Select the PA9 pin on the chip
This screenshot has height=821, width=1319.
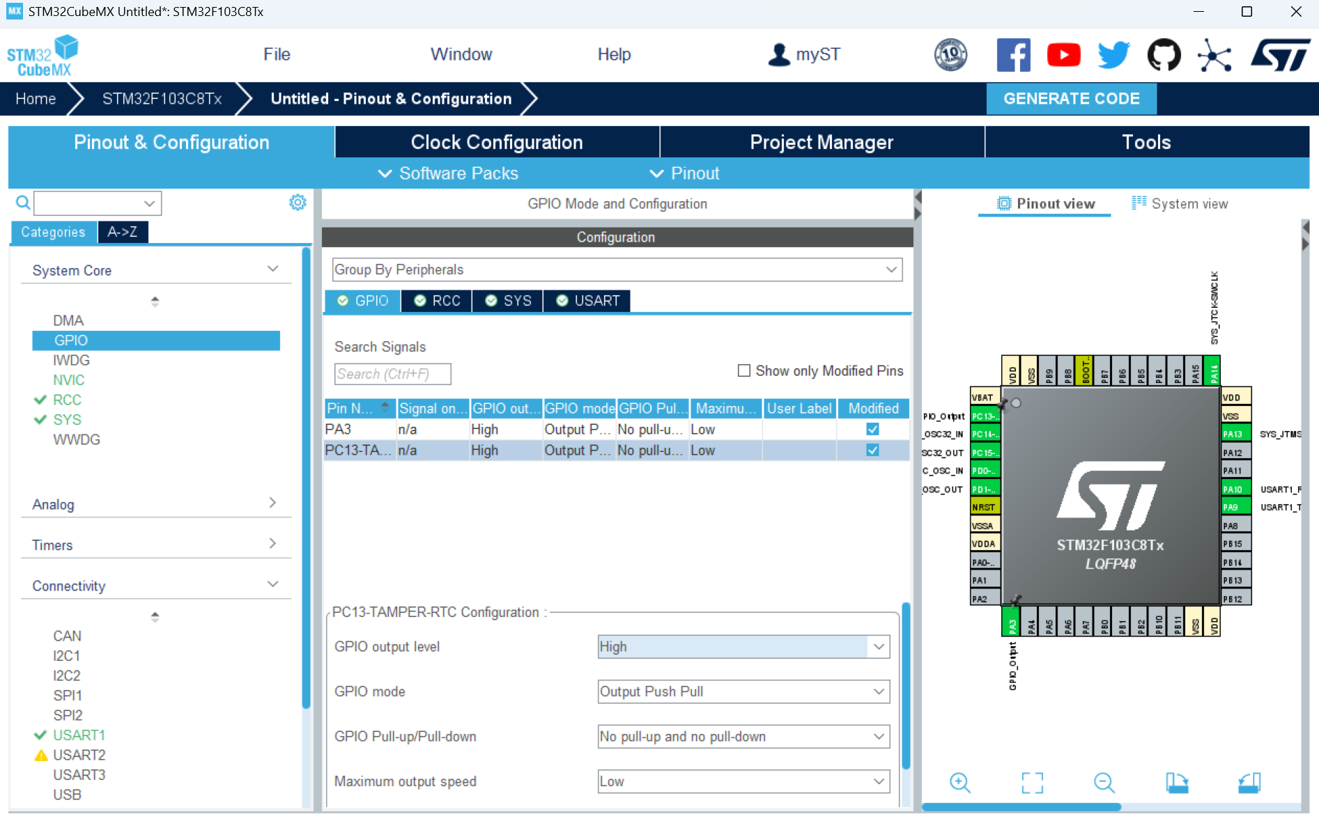point(1236,507)
